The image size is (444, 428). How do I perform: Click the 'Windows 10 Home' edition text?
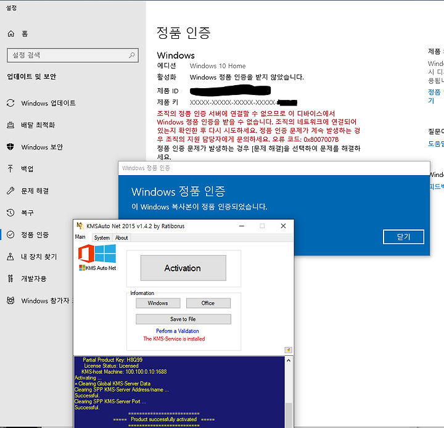pos(218,66)
